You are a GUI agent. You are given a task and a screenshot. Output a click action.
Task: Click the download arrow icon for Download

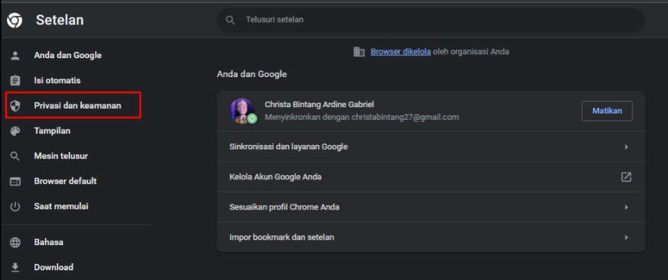(x=15, y=267)
